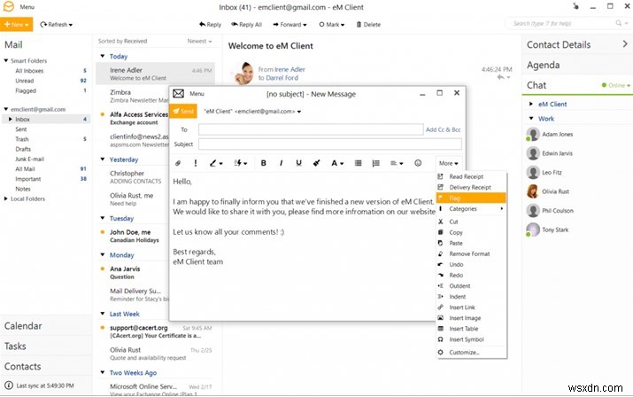Set high importance with exclamation icon
This screenshot has width=633, height=397.
[x=196, y=163]
